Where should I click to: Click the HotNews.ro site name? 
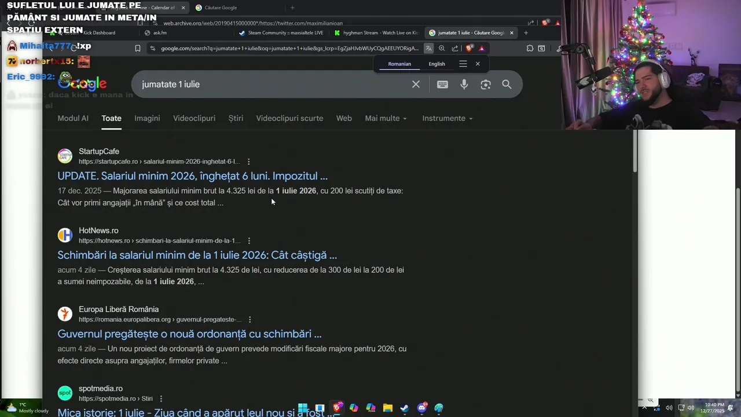pyautogui.click(x=98, y=231)
